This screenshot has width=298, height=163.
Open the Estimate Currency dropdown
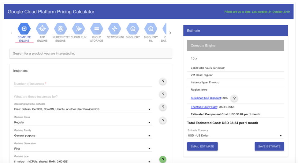click(235, 135)
